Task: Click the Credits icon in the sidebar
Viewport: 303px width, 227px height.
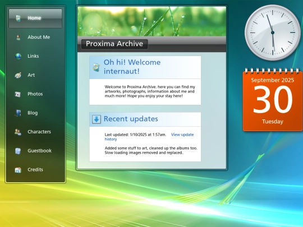Action: [x=18, y=170]
